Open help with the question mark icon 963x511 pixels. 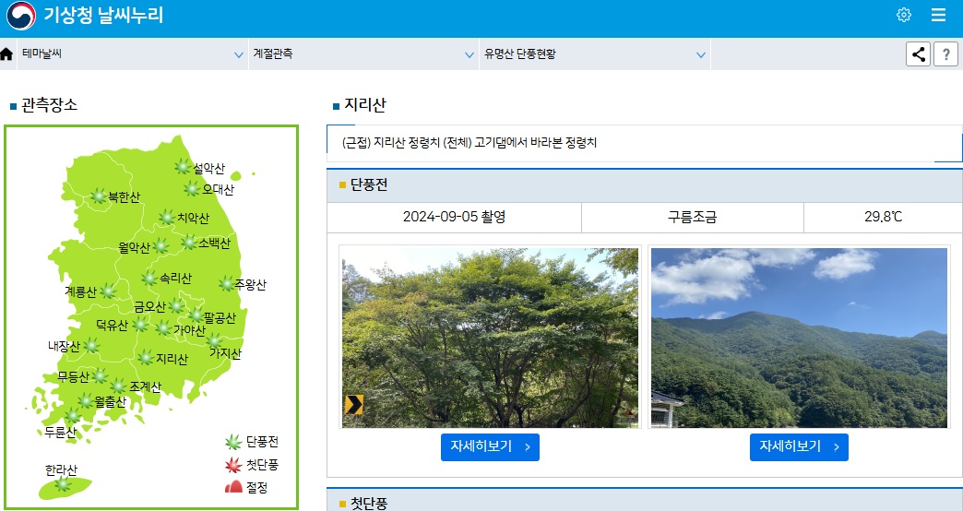coord(945,54)
